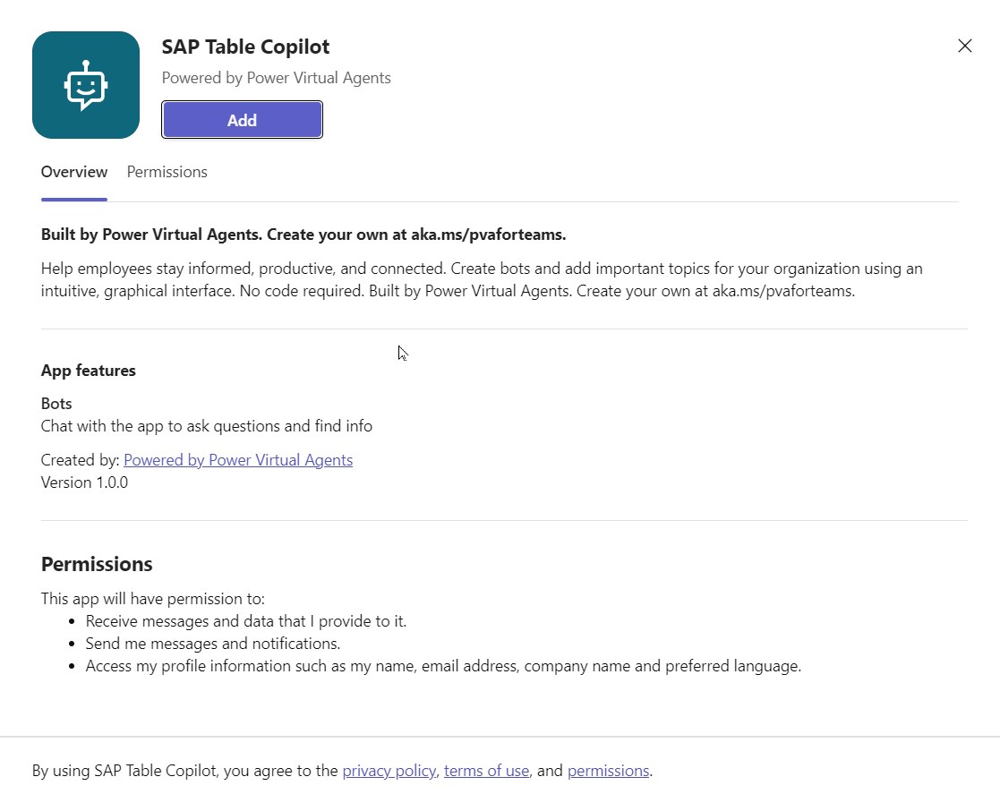
Task: Click the bold Built by Power Virtual Agents heading
Action: pyautogui.click(x=303, y=235)
